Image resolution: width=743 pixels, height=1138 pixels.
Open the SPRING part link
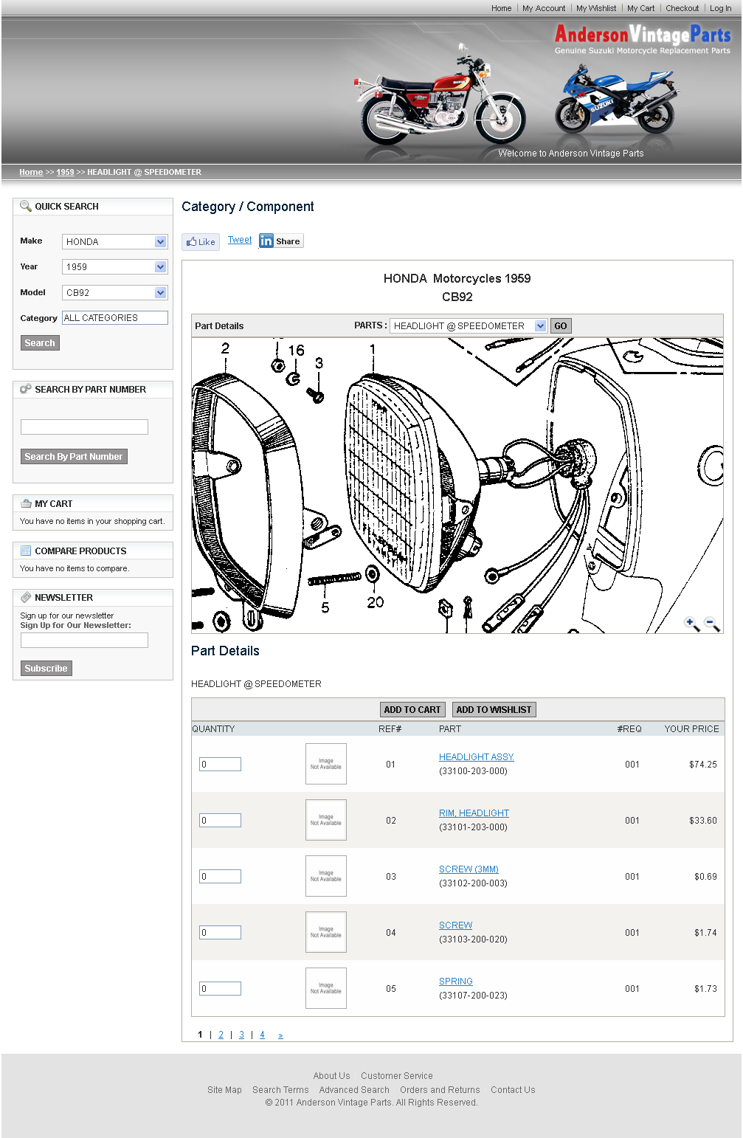pyautogui.click(x=456, y=982)
